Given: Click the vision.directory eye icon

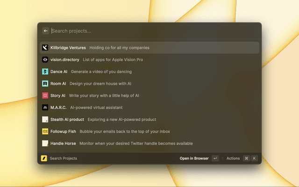Looking at the screenshot, I should point(45,60).
